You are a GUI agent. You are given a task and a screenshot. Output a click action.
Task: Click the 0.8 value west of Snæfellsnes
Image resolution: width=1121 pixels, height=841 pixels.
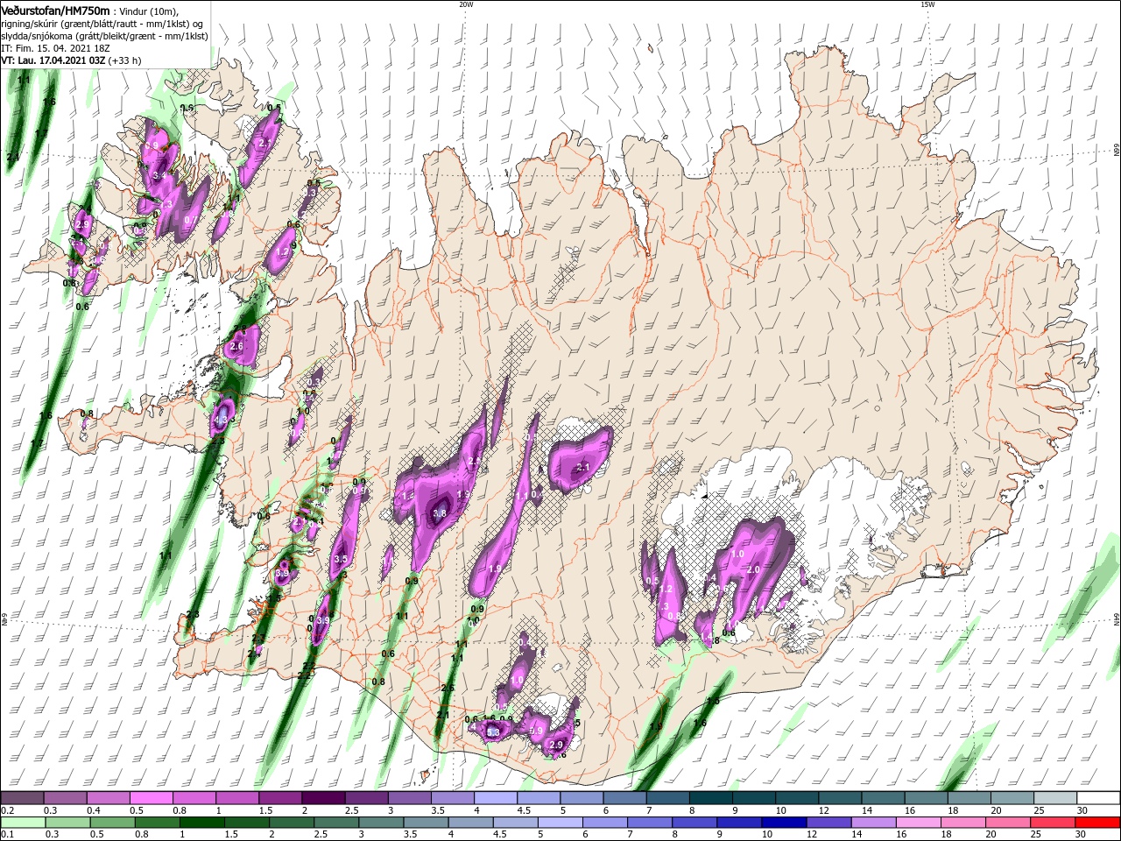coord(87,413)
